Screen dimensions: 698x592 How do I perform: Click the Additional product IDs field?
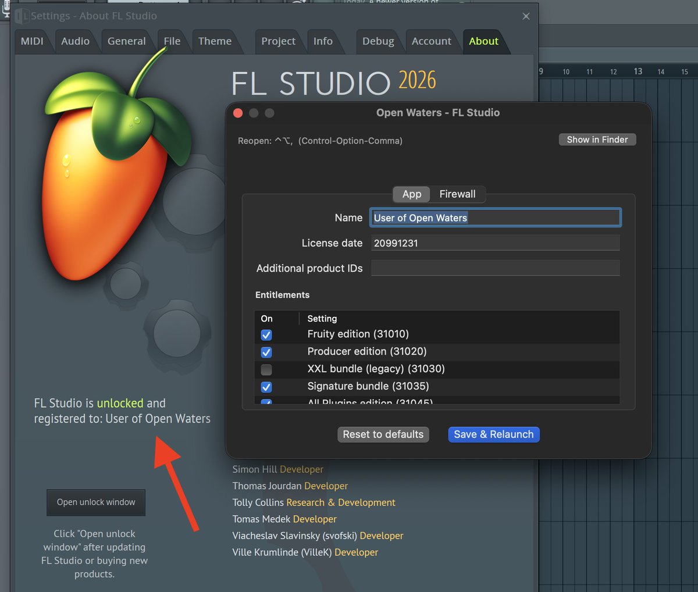click(x=496, y=268)
